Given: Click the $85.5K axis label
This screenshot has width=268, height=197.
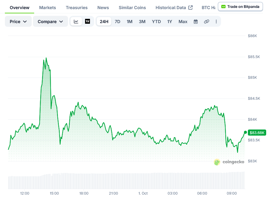Looking at the screenshot, I should point(254,57).
